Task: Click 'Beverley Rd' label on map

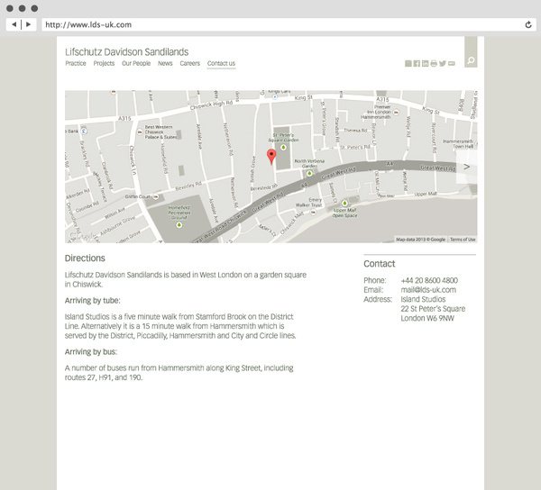Action: pyautogui.click(x=188, y=186)
